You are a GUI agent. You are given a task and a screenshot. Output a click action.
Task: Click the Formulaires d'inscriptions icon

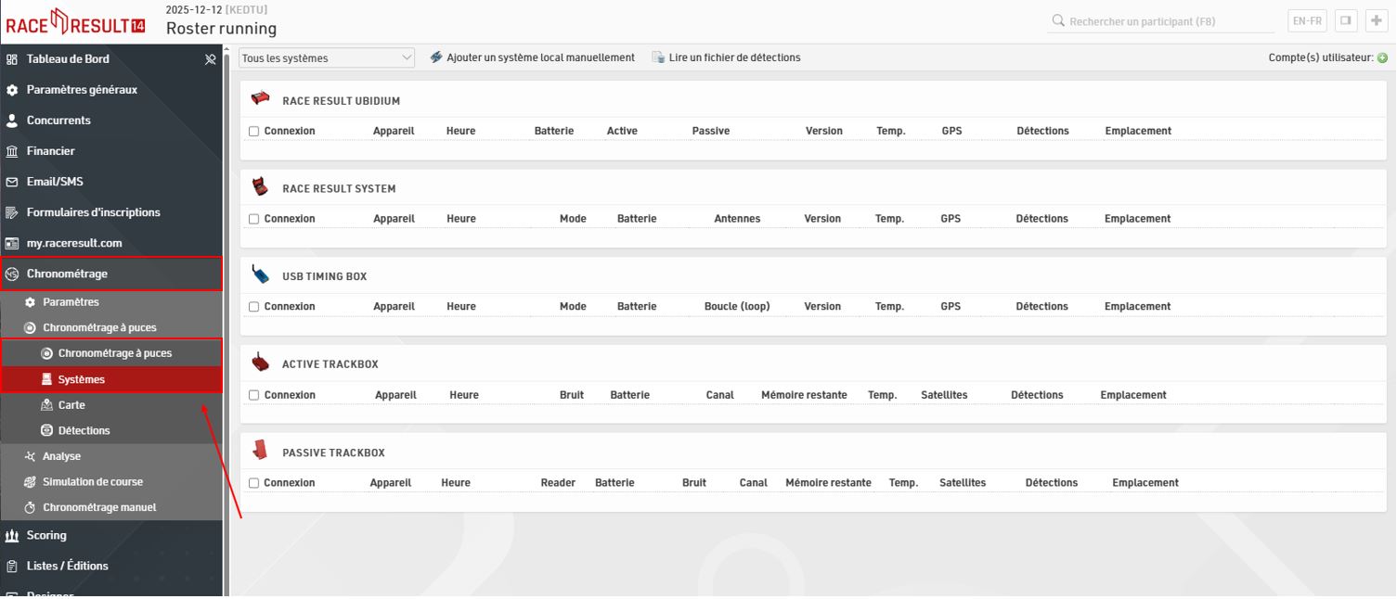pyautogui.click(x=12, y=212)
